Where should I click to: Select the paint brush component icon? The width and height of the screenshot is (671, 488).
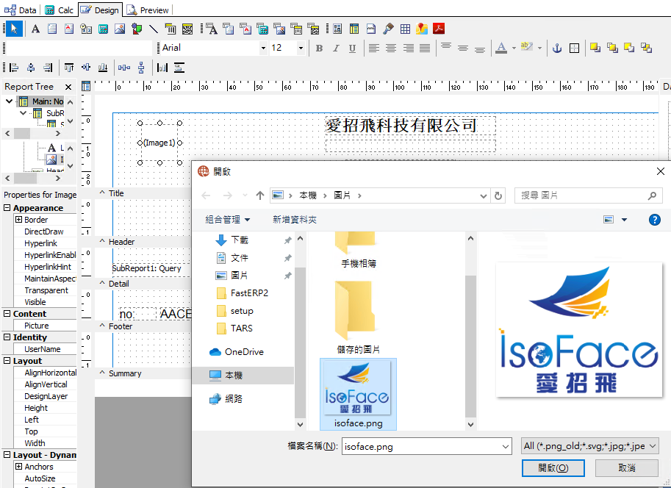pyautogui.click(x=388, y=29)
